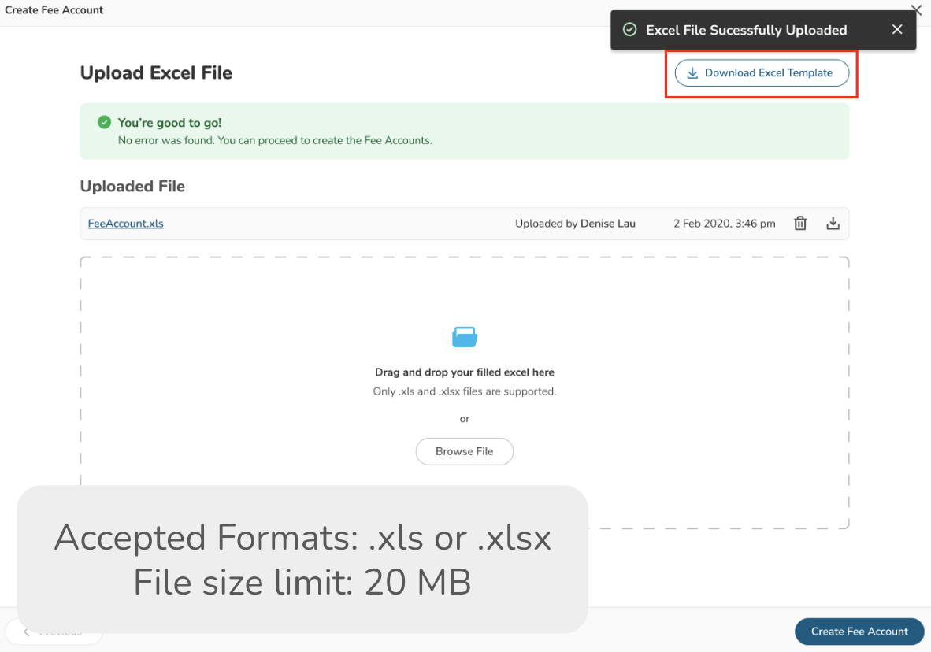The image size is (931, 652).
Task: Click the green check icon beside "You're good to go!"
Action: click(x=104, y=123)
